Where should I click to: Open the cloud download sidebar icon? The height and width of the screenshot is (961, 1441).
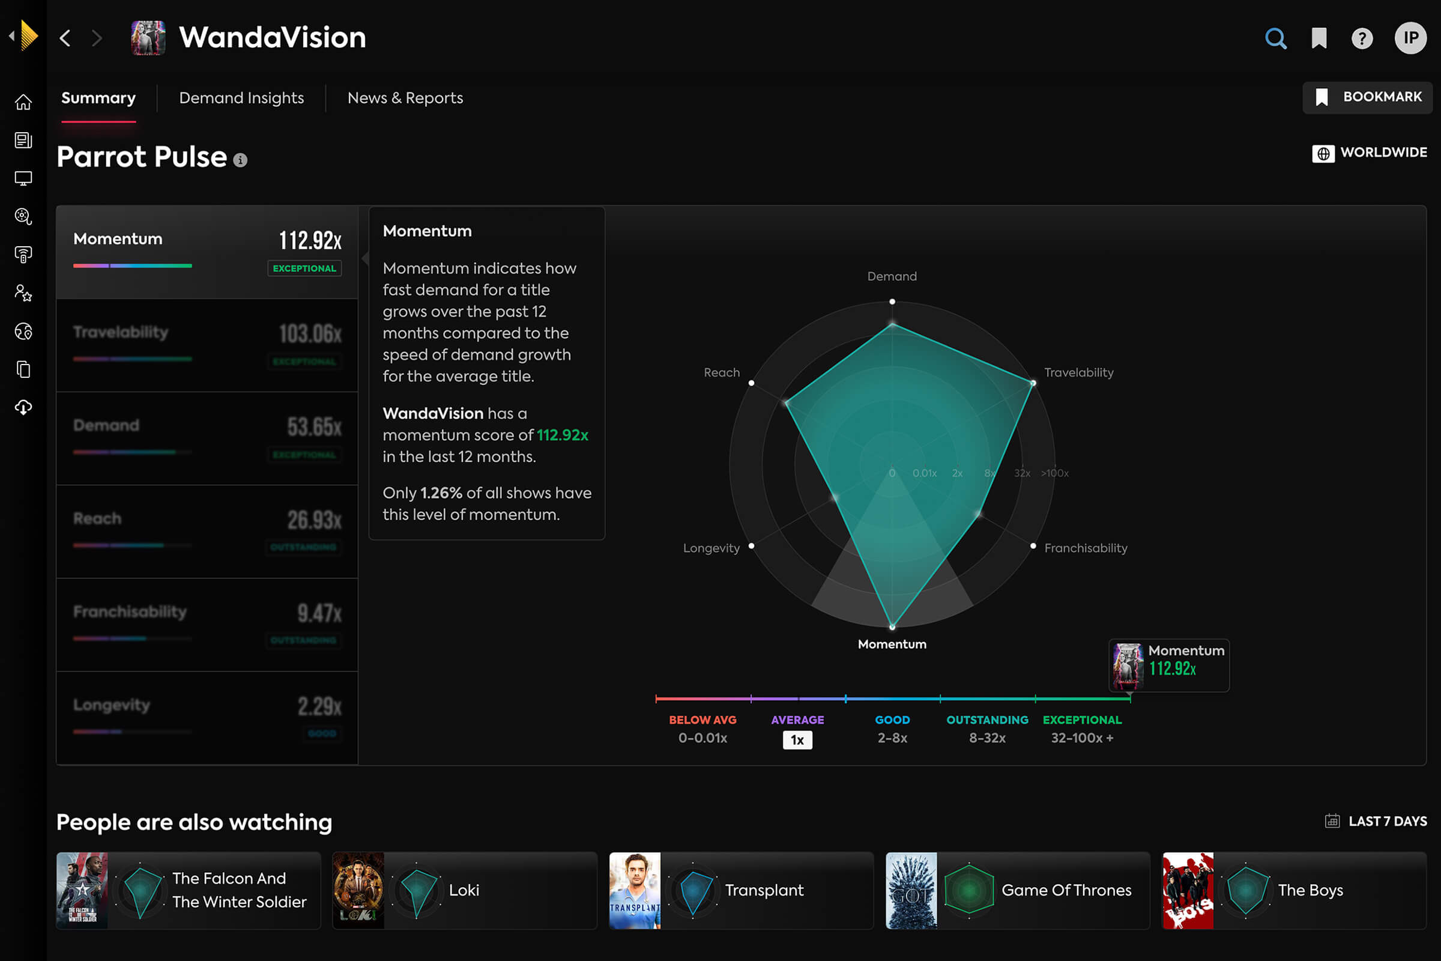click(23, 408)
